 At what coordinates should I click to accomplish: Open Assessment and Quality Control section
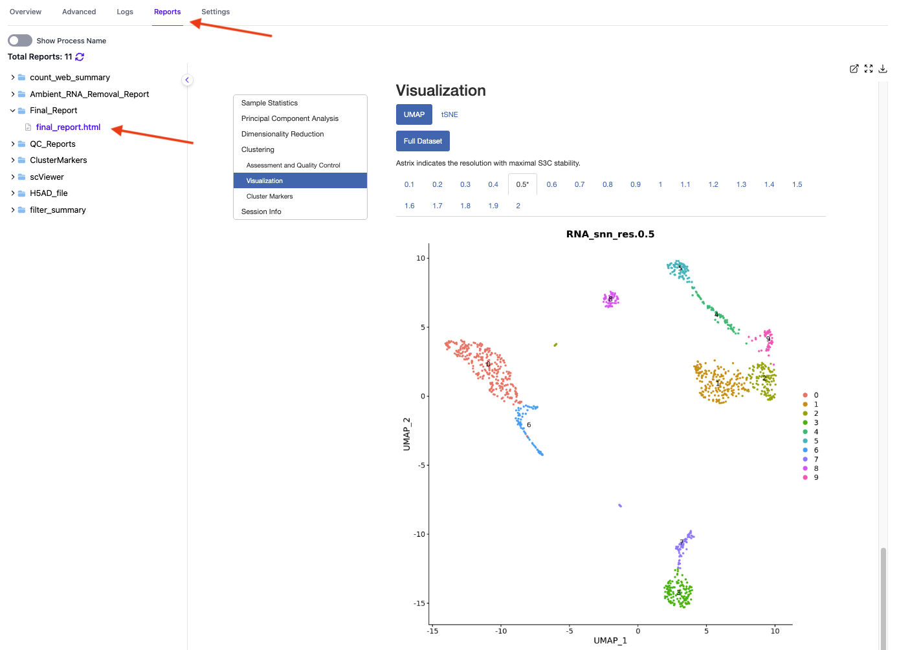[300, 165]
